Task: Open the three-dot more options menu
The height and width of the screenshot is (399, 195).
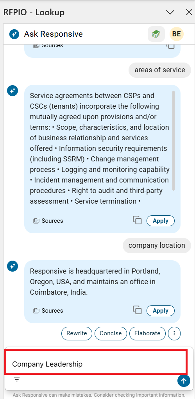Action: (x=174, y=333)
